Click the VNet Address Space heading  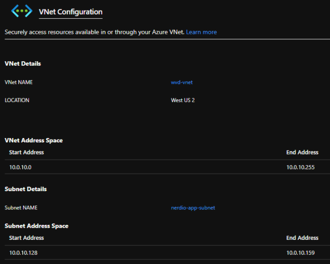(x=34, y=140)
